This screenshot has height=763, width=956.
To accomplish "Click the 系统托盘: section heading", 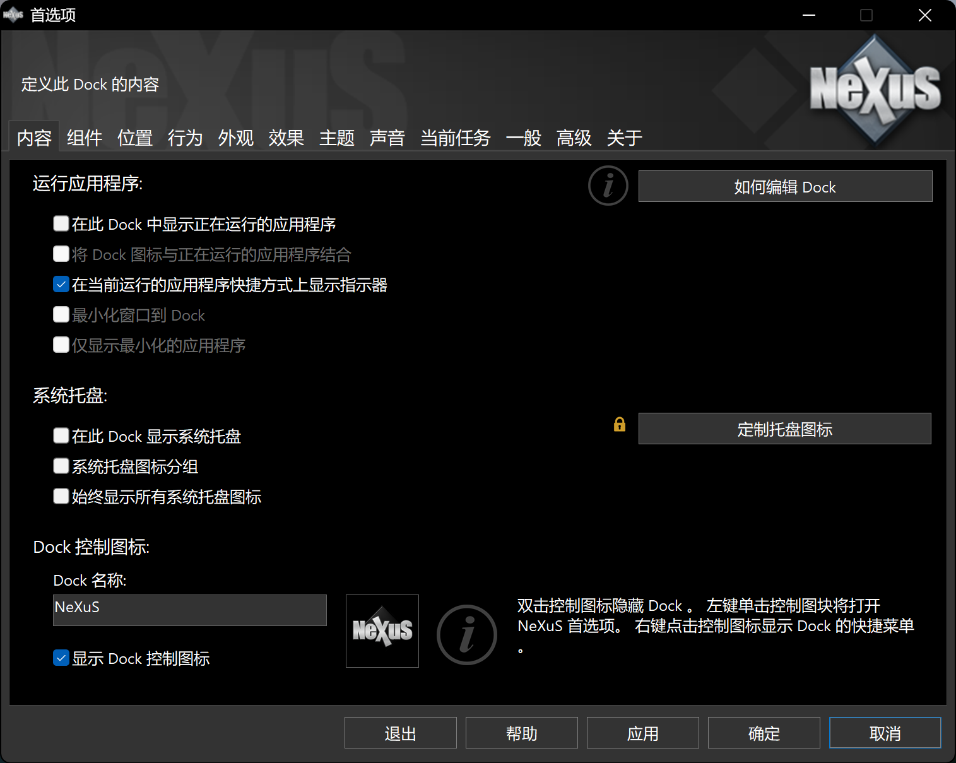I will click(70, 396).
